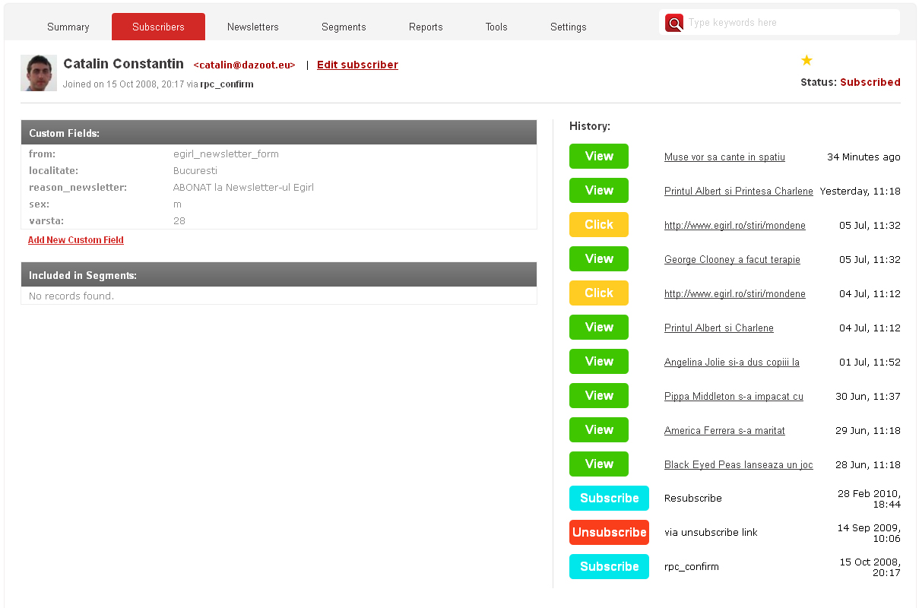Click the Subscribe badge beside Resubscribe
The width and height of the screenshot is (919, 608).
(609, 499)
